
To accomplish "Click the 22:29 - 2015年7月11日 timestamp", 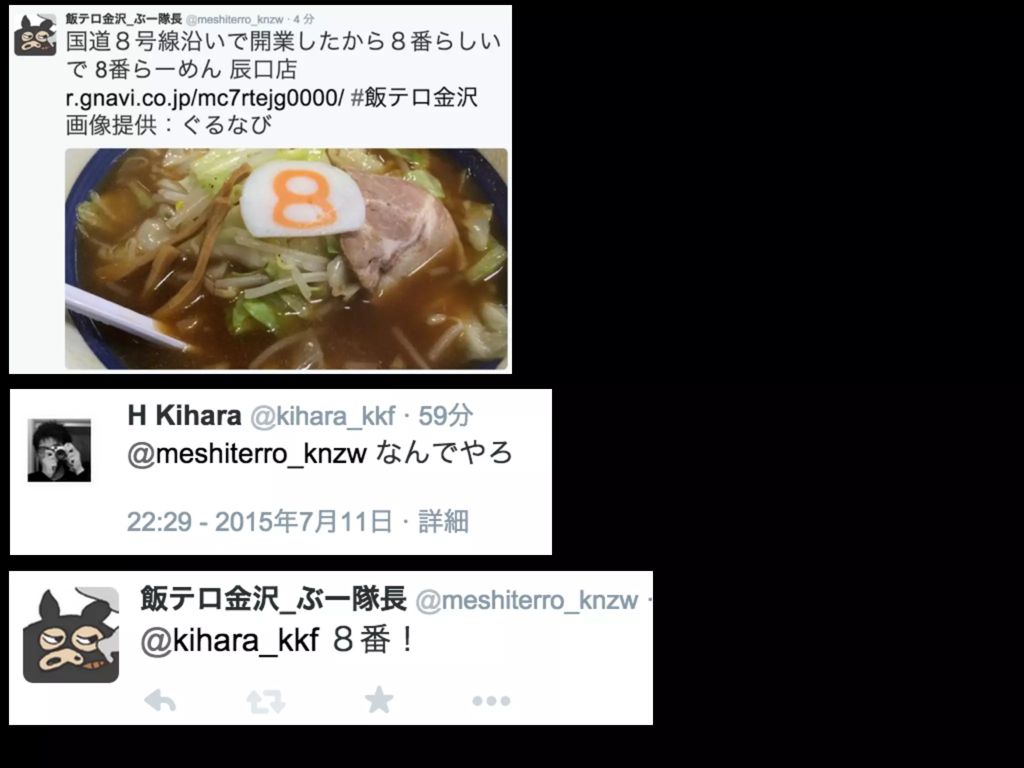I will point(259,521).
